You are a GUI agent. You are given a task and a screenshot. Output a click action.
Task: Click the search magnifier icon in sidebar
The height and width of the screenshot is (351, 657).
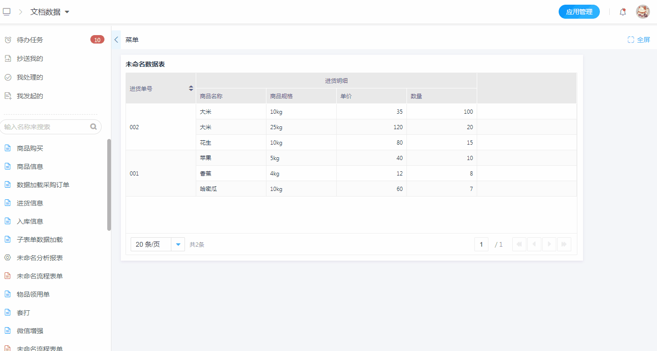click(94, 126)
